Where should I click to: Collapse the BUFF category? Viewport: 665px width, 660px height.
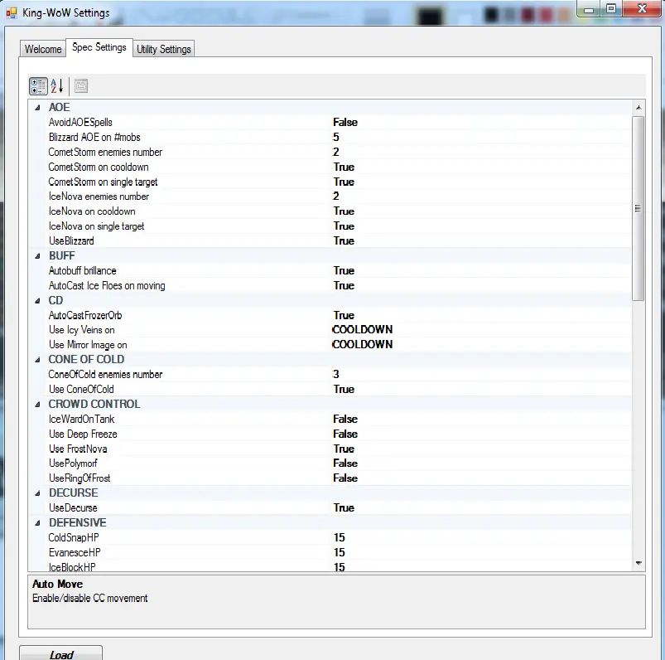pyautogui.click(x=38, y=256)
